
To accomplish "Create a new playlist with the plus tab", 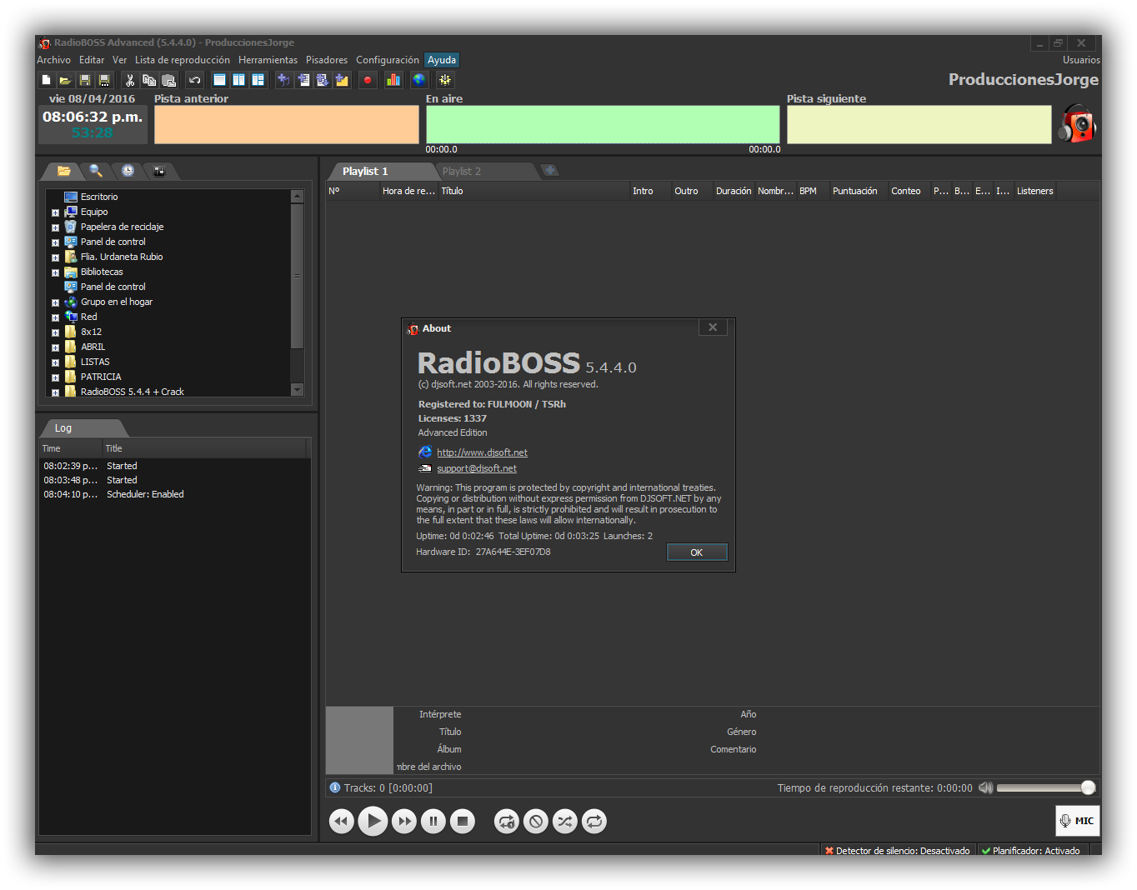I will [x=550, y=169].
